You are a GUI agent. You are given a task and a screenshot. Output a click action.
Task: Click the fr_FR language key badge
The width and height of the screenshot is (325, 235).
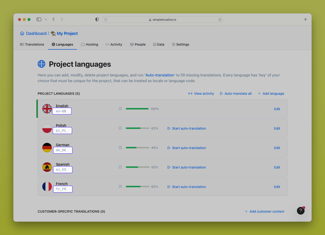(63, 189)
